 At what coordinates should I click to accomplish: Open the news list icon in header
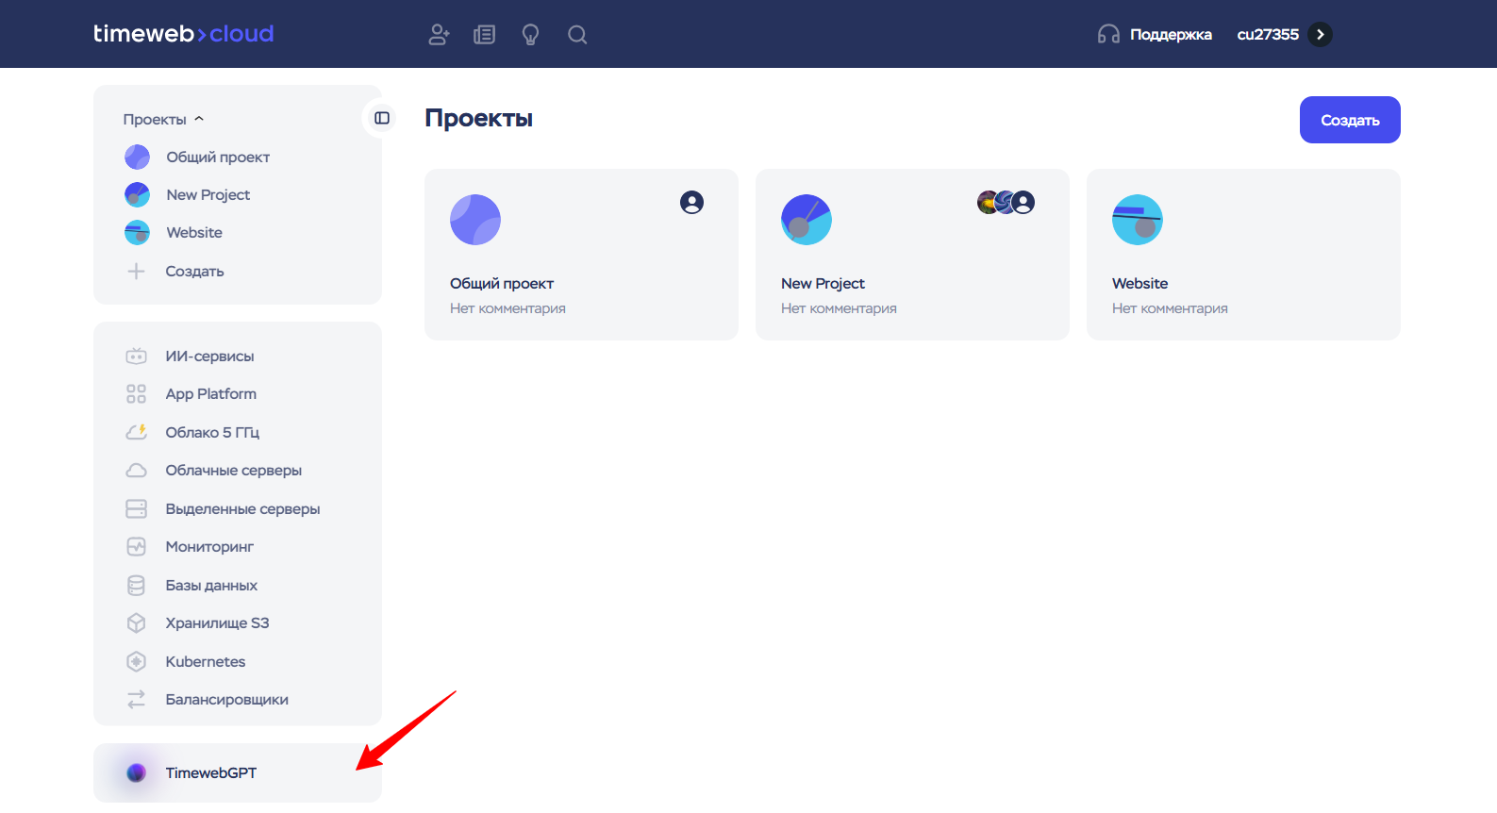[x=485, y=35]
